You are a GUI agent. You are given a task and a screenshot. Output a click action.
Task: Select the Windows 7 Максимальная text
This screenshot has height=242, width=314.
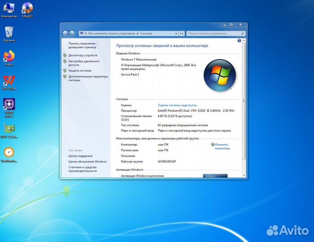click(138, 60)
